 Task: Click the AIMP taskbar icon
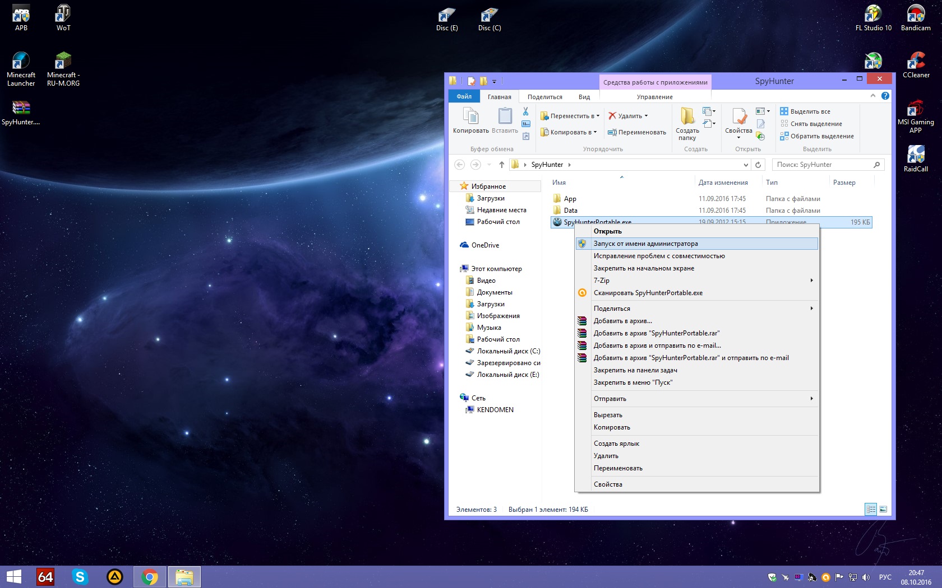point(115,577)
